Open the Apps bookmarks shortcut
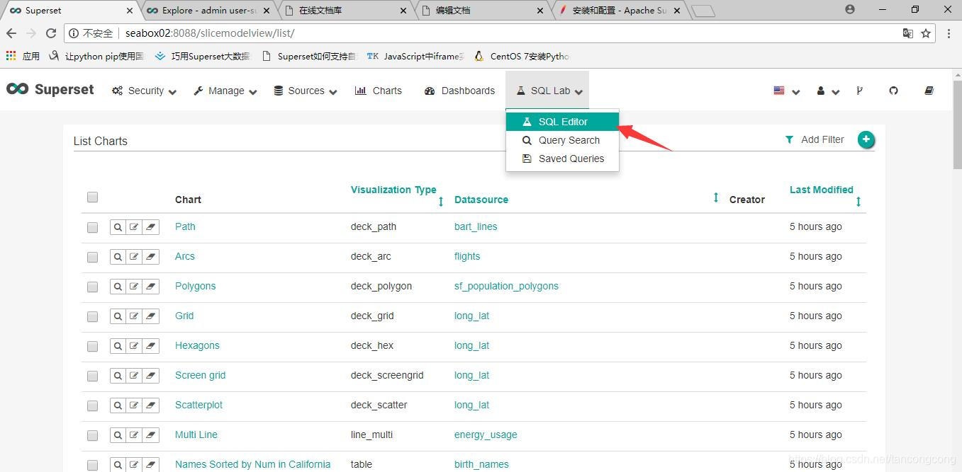 [x=23, y=56]
